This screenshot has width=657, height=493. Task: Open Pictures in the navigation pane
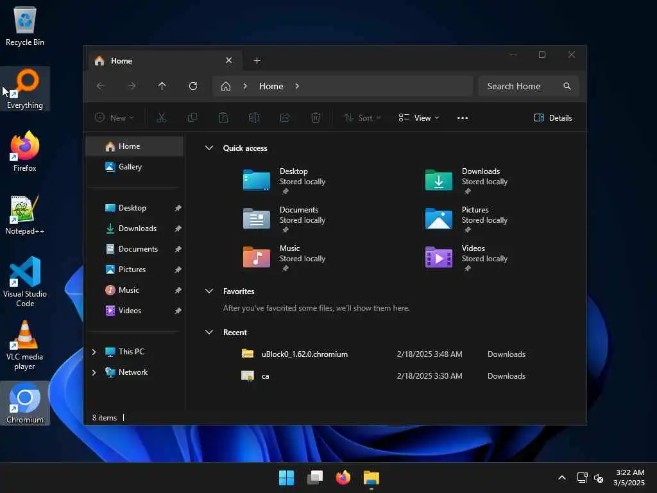click(x=134, y=270)
